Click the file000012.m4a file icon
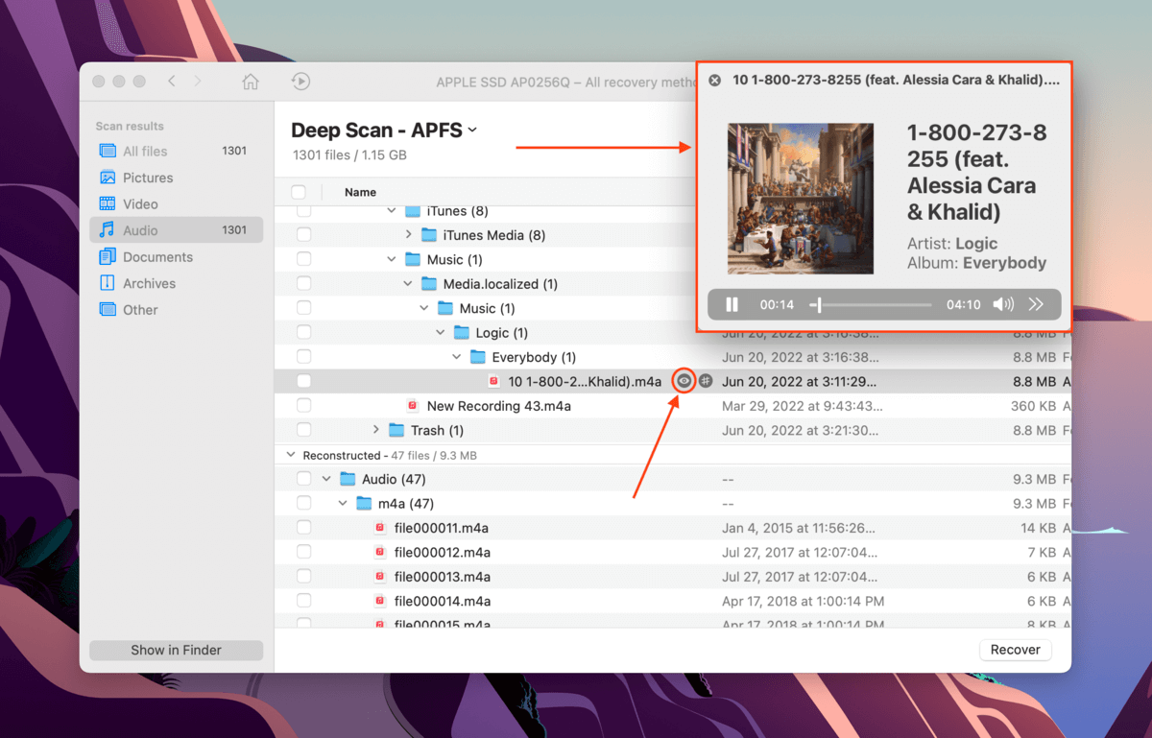This screenshot has width=1152, height=738. tap(379, 553)
